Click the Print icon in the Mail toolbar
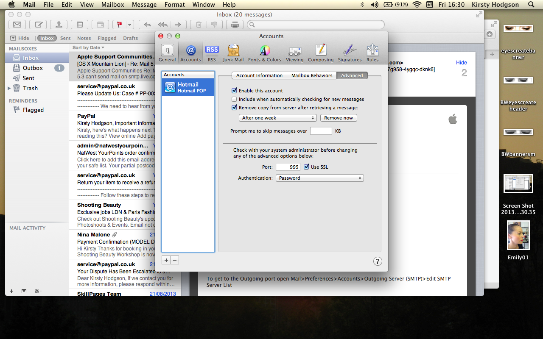 235,25
